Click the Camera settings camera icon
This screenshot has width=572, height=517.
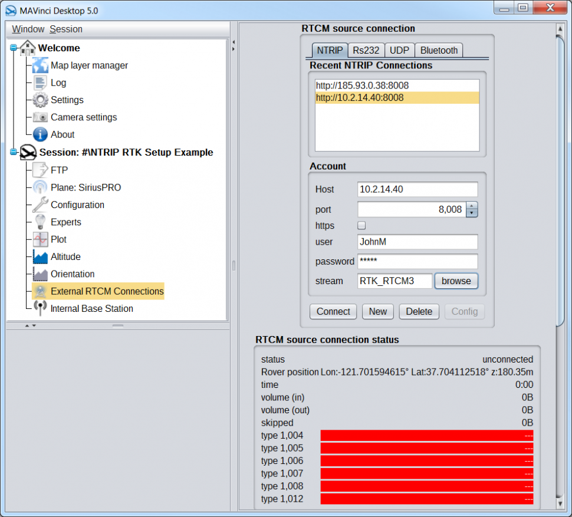click(x=40, y=117)
